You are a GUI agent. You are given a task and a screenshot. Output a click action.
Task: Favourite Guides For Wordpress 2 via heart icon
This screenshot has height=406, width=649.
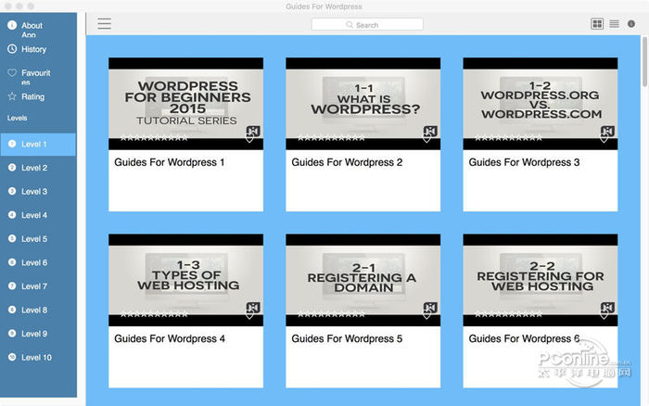[426, 139]
